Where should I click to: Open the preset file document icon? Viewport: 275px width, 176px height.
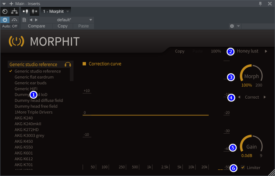point(24,20)
